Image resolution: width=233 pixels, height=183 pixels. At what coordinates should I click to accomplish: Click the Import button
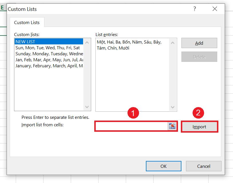(199, 126)
